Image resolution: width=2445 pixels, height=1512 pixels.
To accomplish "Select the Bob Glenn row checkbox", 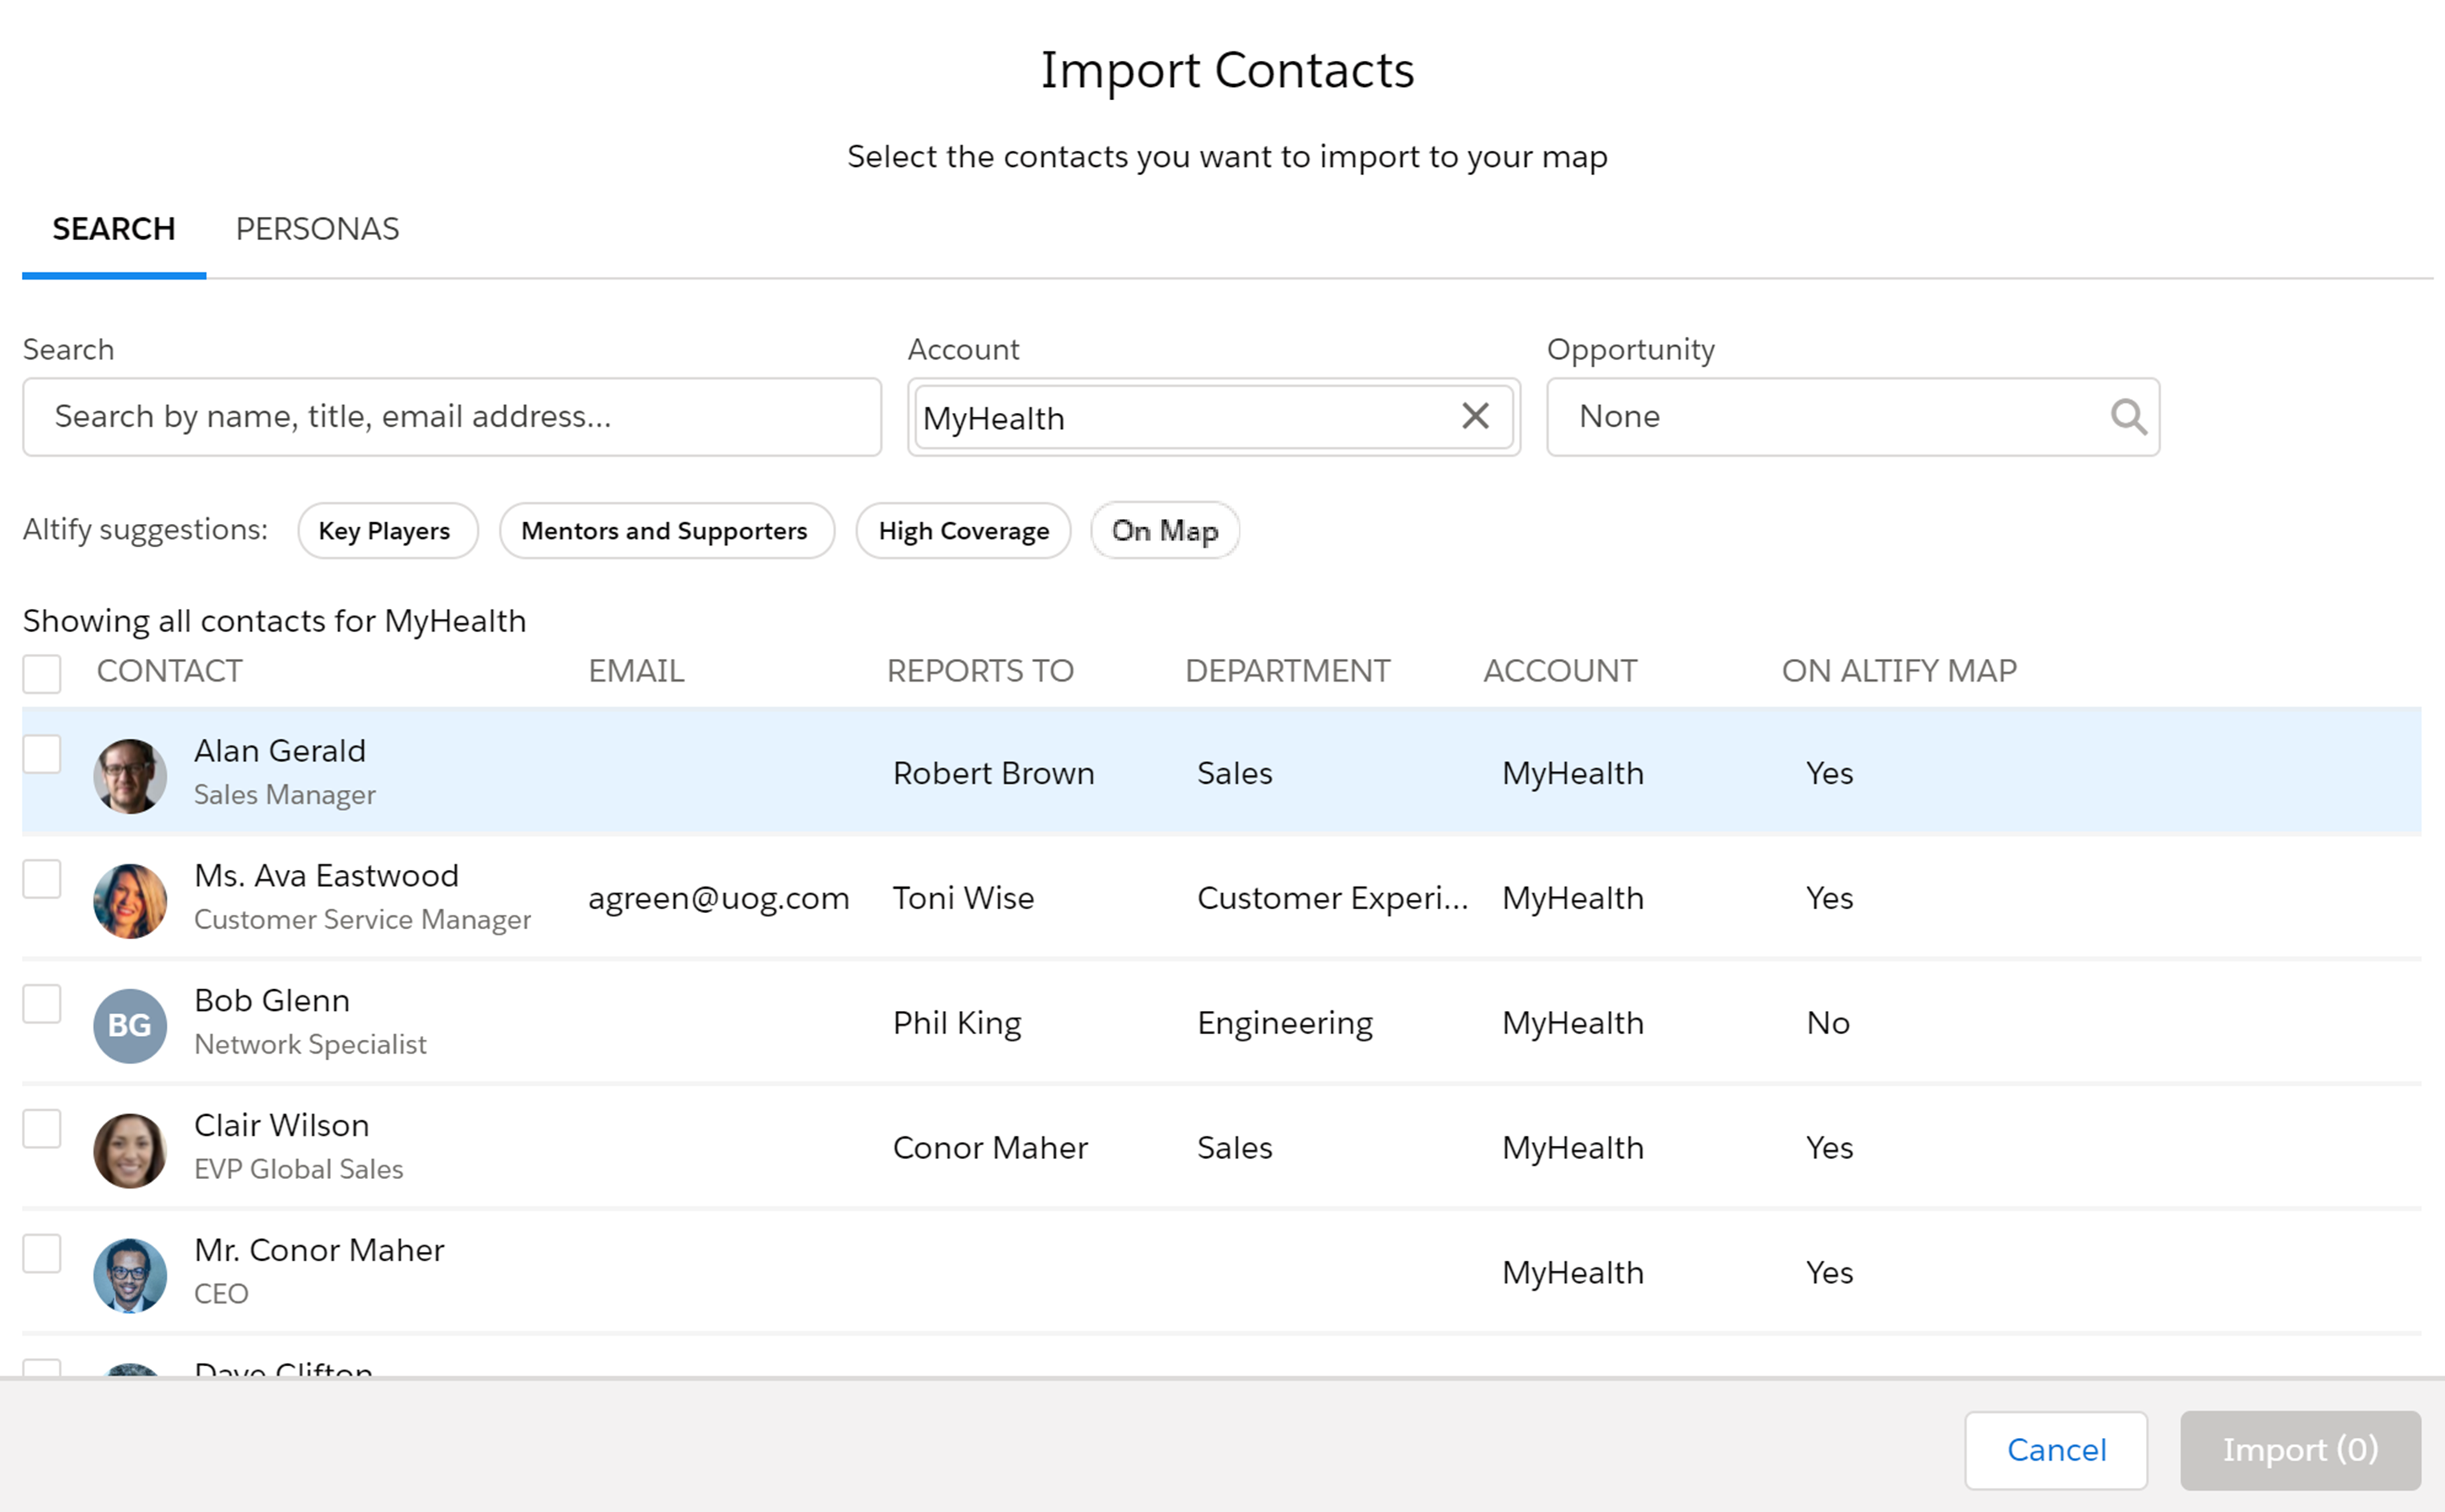I will pos(42,1003).
